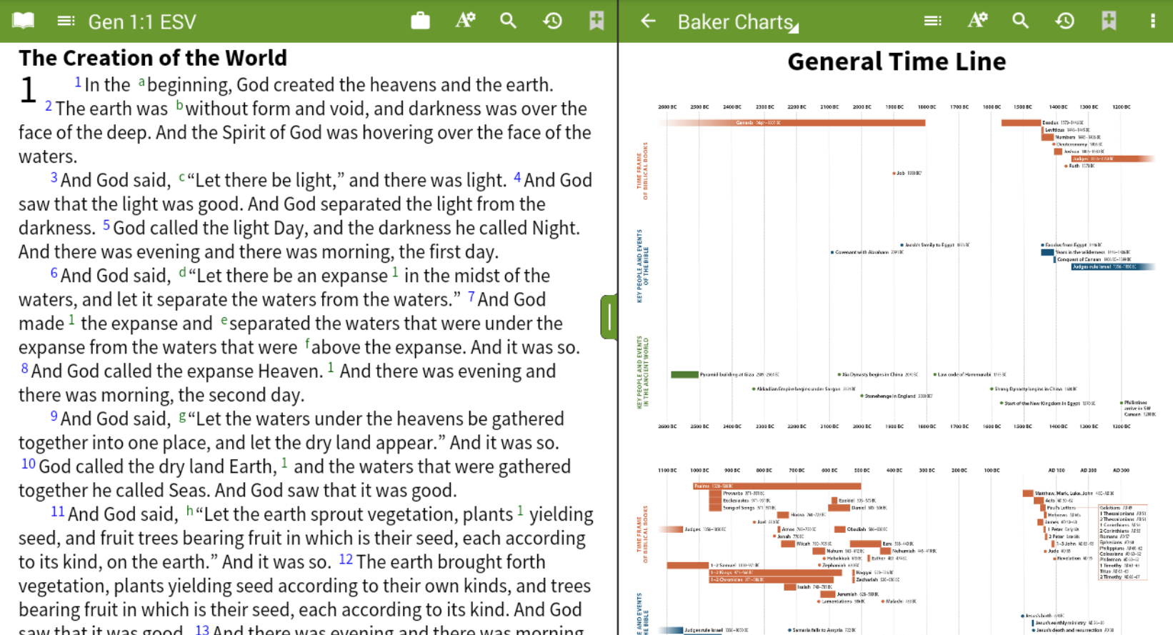Select verse number 5

click(x=106, y=225)
